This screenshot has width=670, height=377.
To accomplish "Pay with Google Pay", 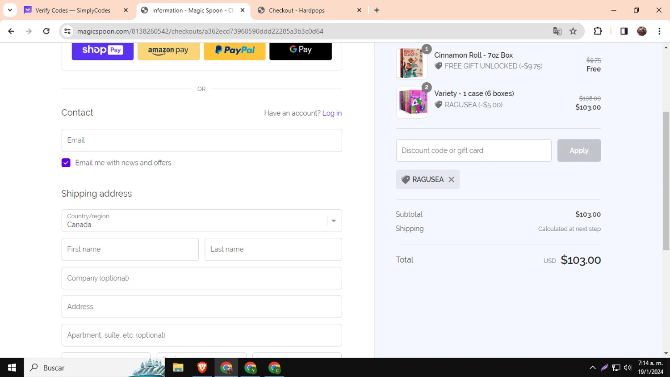I will click(301, 51).
